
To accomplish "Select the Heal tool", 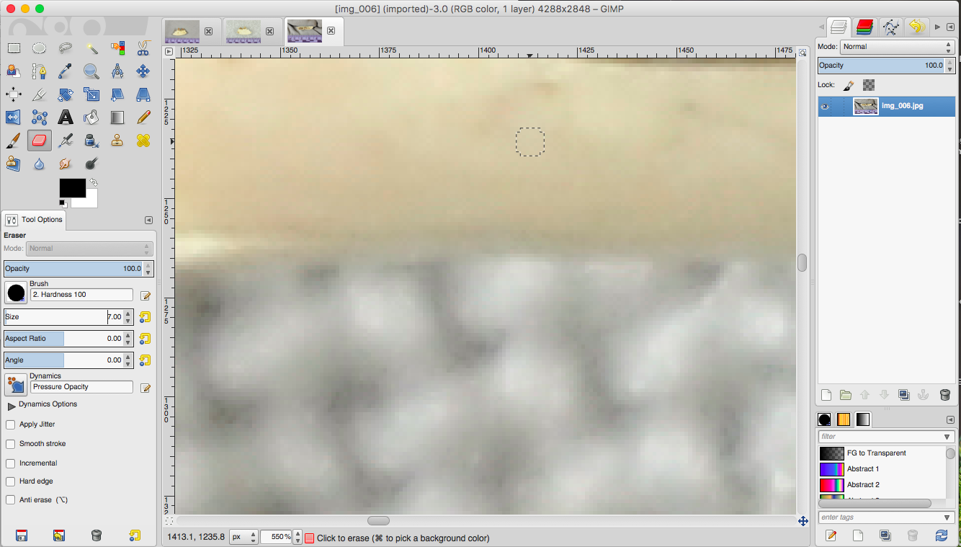I will [x=143, y=141].
